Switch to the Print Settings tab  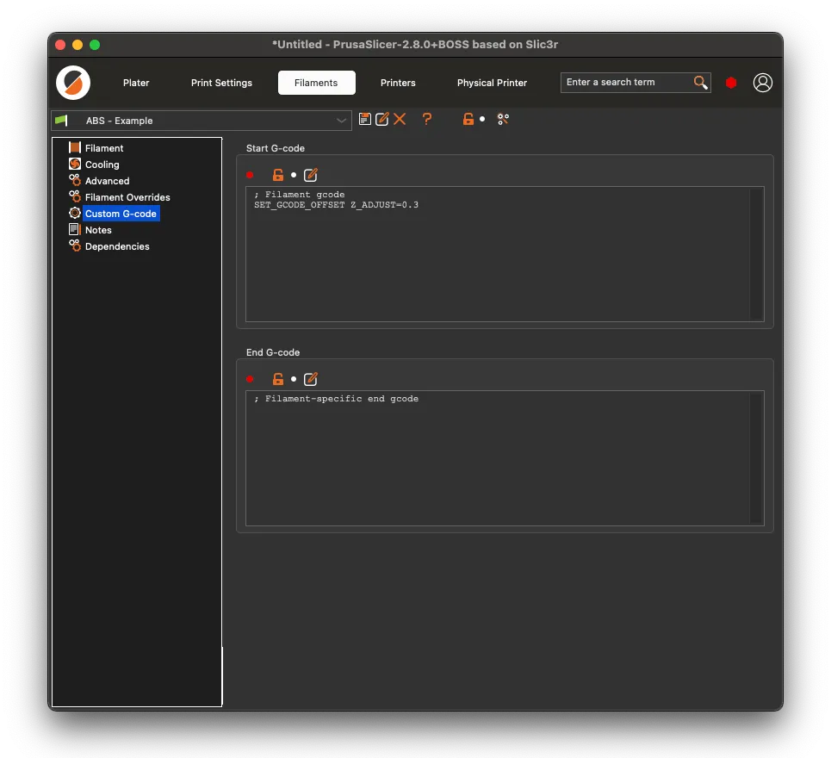[x=221, y=83]
